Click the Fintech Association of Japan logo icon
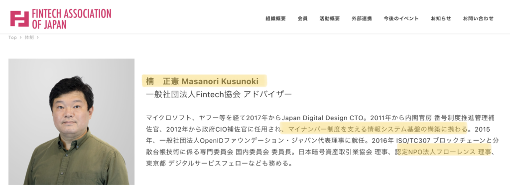Screen dimensions: 510x192 (x=19, y=18)
